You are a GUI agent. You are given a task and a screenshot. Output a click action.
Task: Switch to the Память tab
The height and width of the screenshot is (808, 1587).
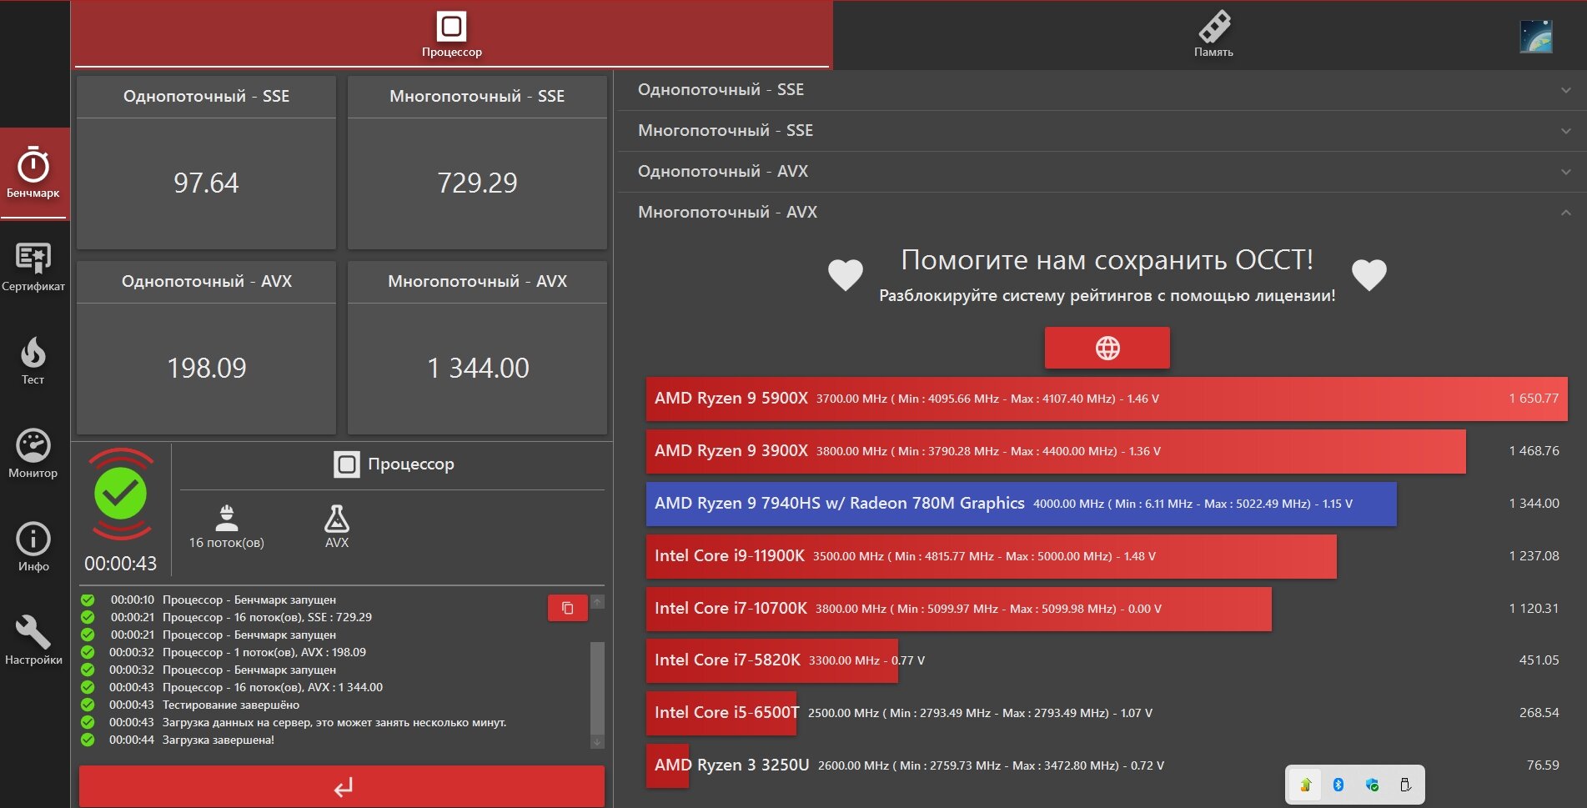1213,34
